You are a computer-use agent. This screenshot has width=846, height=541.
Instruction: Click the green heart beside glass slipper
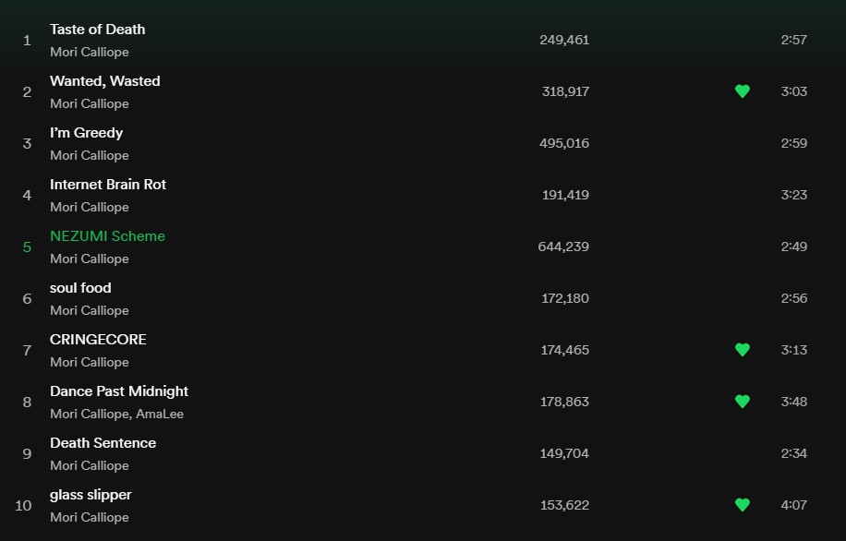(743, 505)
